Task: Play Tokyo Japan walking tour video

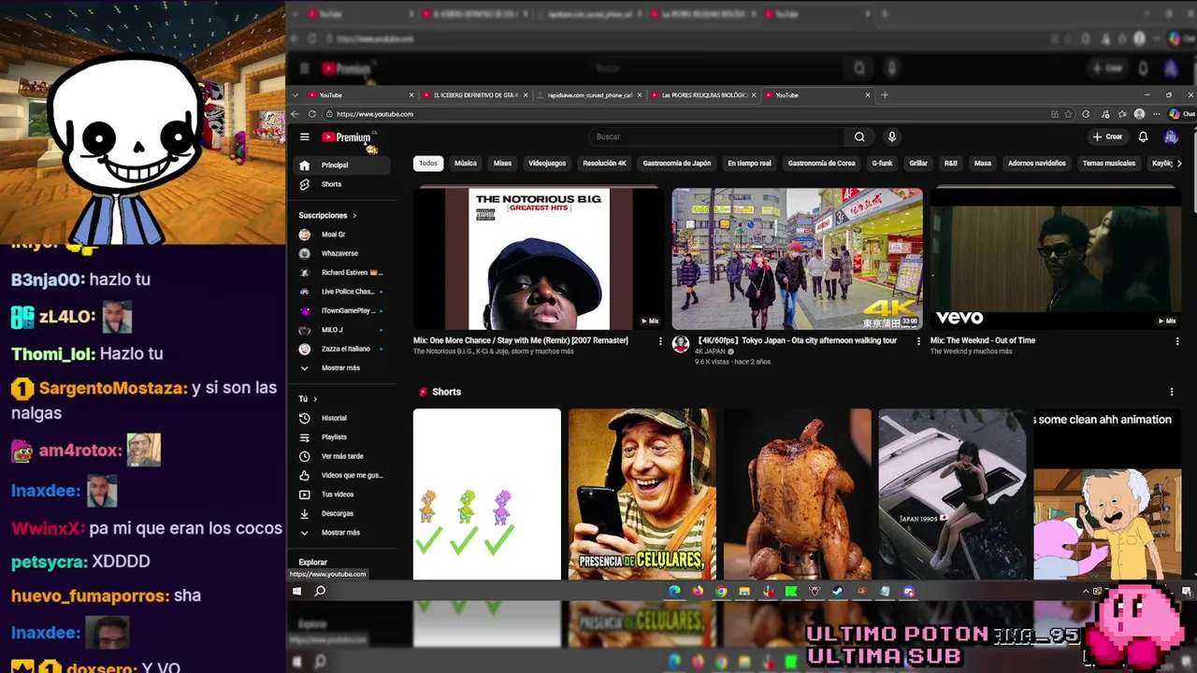Action: click(797, 259)
